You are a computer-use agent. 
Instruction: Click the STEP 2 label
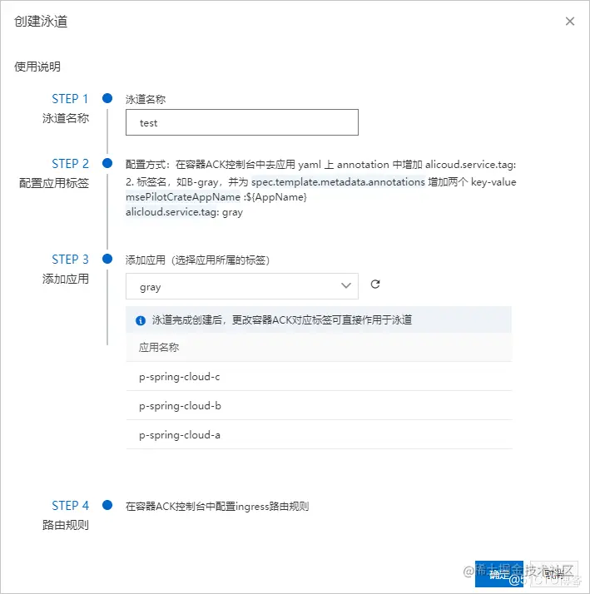click(70, 164)
